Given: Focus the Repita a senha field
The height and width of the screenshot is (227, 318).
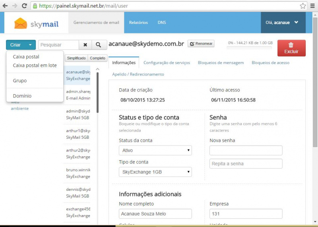Looking at the screenshot, I should (246, 164).
